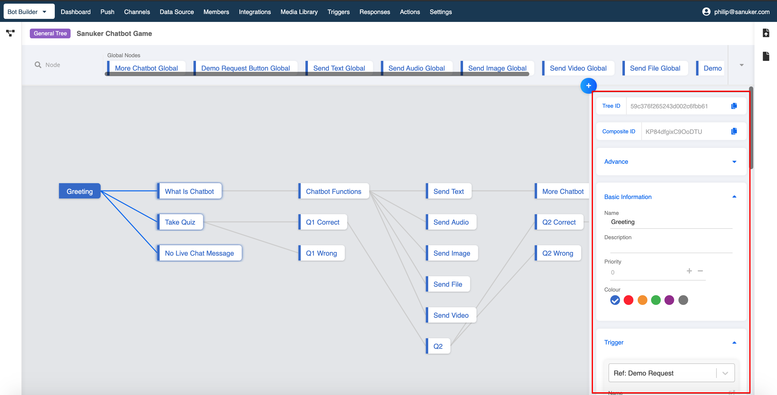The height and width of the screenshot is (395, 777).
Task: Select the Q2 Wrong node
Action: click(x=558, y=253)
